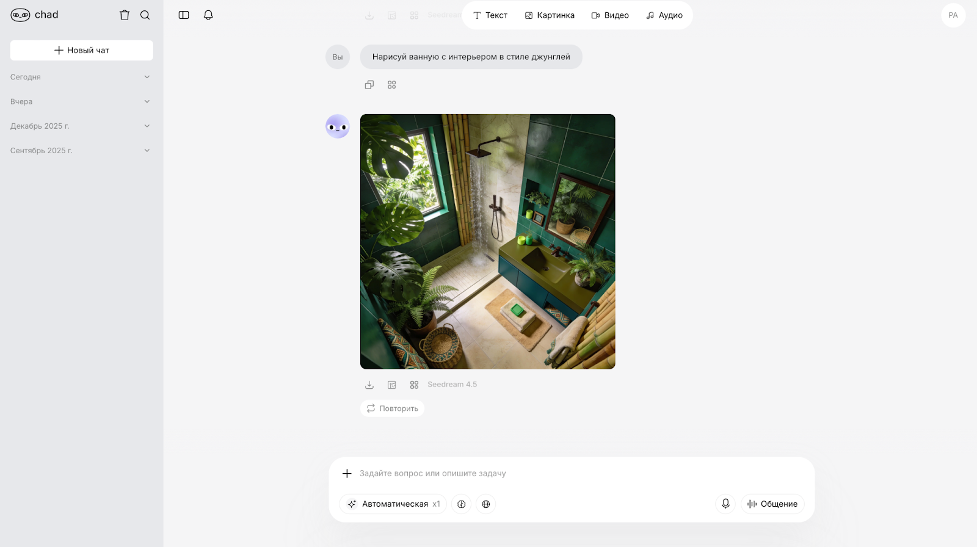977x547 pixels.
Task: Download the generated jungle bathroom image
Action: click(369, 385)
